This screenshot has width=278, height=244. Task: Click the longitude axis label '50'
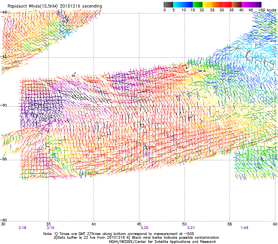(184, 224)
